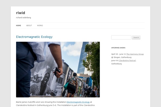Click the UPCOMING SHOWS widget heading

point(118,48)
